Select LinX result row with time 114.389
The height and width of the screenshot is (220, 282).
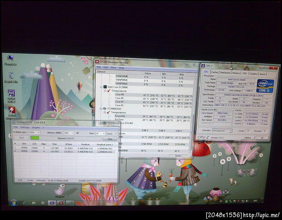click(x=64, y=148)
